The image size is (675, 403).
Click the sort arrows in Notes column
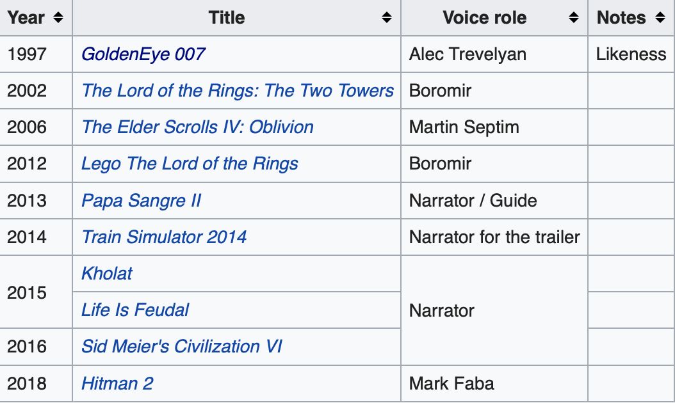(660, 18)
